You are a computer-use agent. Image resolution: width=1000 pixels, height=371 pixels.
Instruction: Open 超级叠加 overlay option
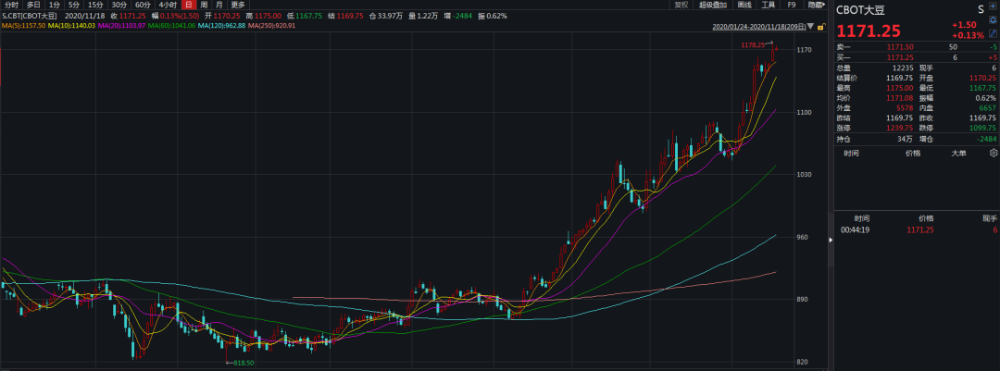click(x=713, y=6)
